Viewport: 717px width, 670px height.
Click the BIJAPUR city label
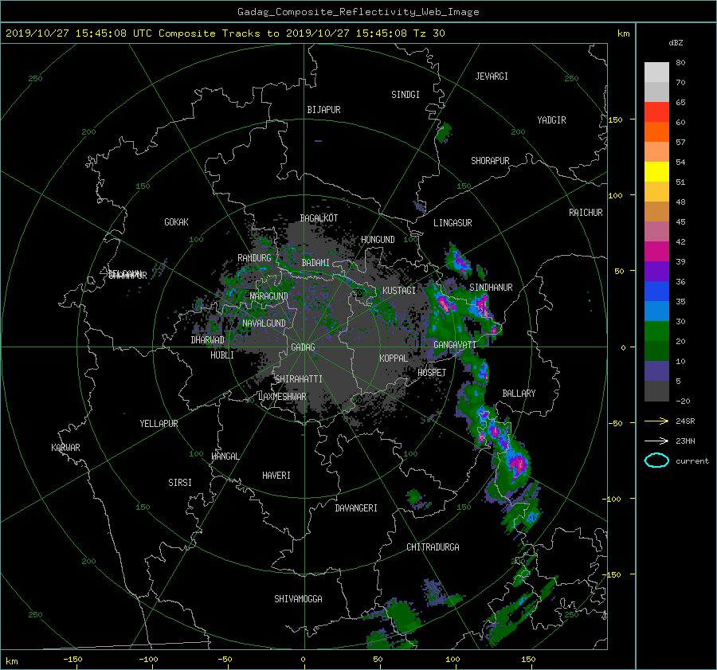pyautogui.click(x=323, y=110)
